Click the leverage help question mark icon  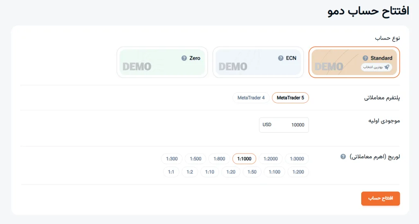[343, 157]
